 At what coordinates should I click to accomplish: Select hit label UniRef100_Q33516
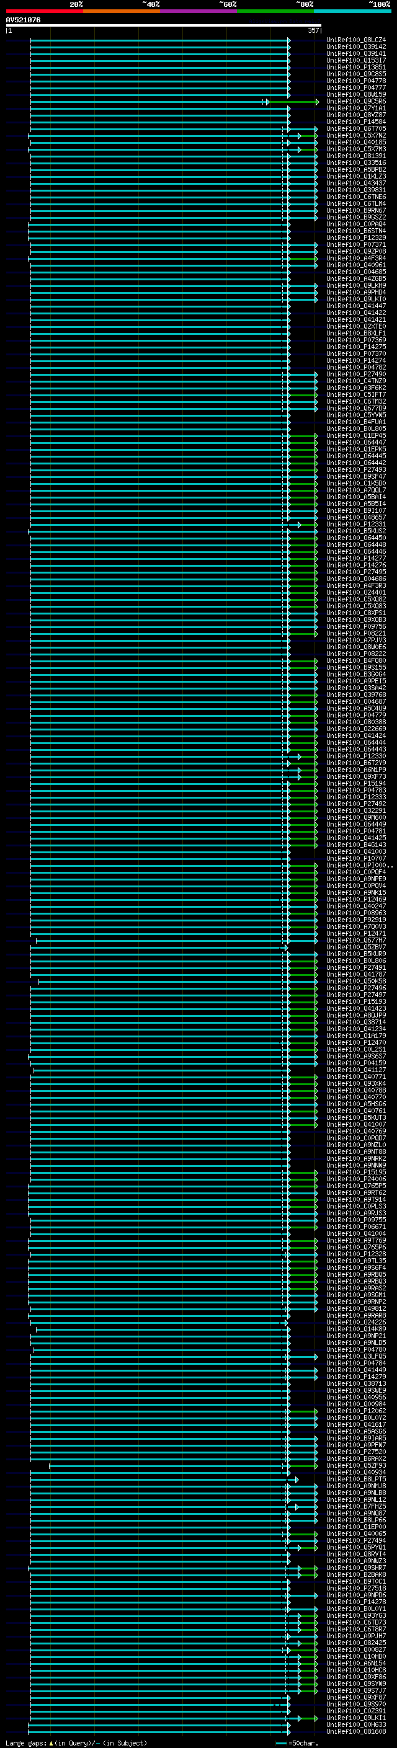click(355, 163)
